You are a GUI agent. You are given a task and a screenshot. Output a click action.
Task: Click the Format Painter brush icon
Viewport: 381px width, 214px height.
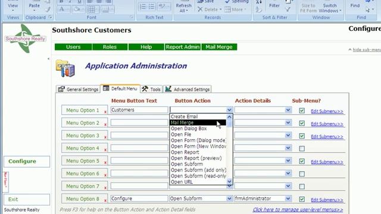click(48, 10)
